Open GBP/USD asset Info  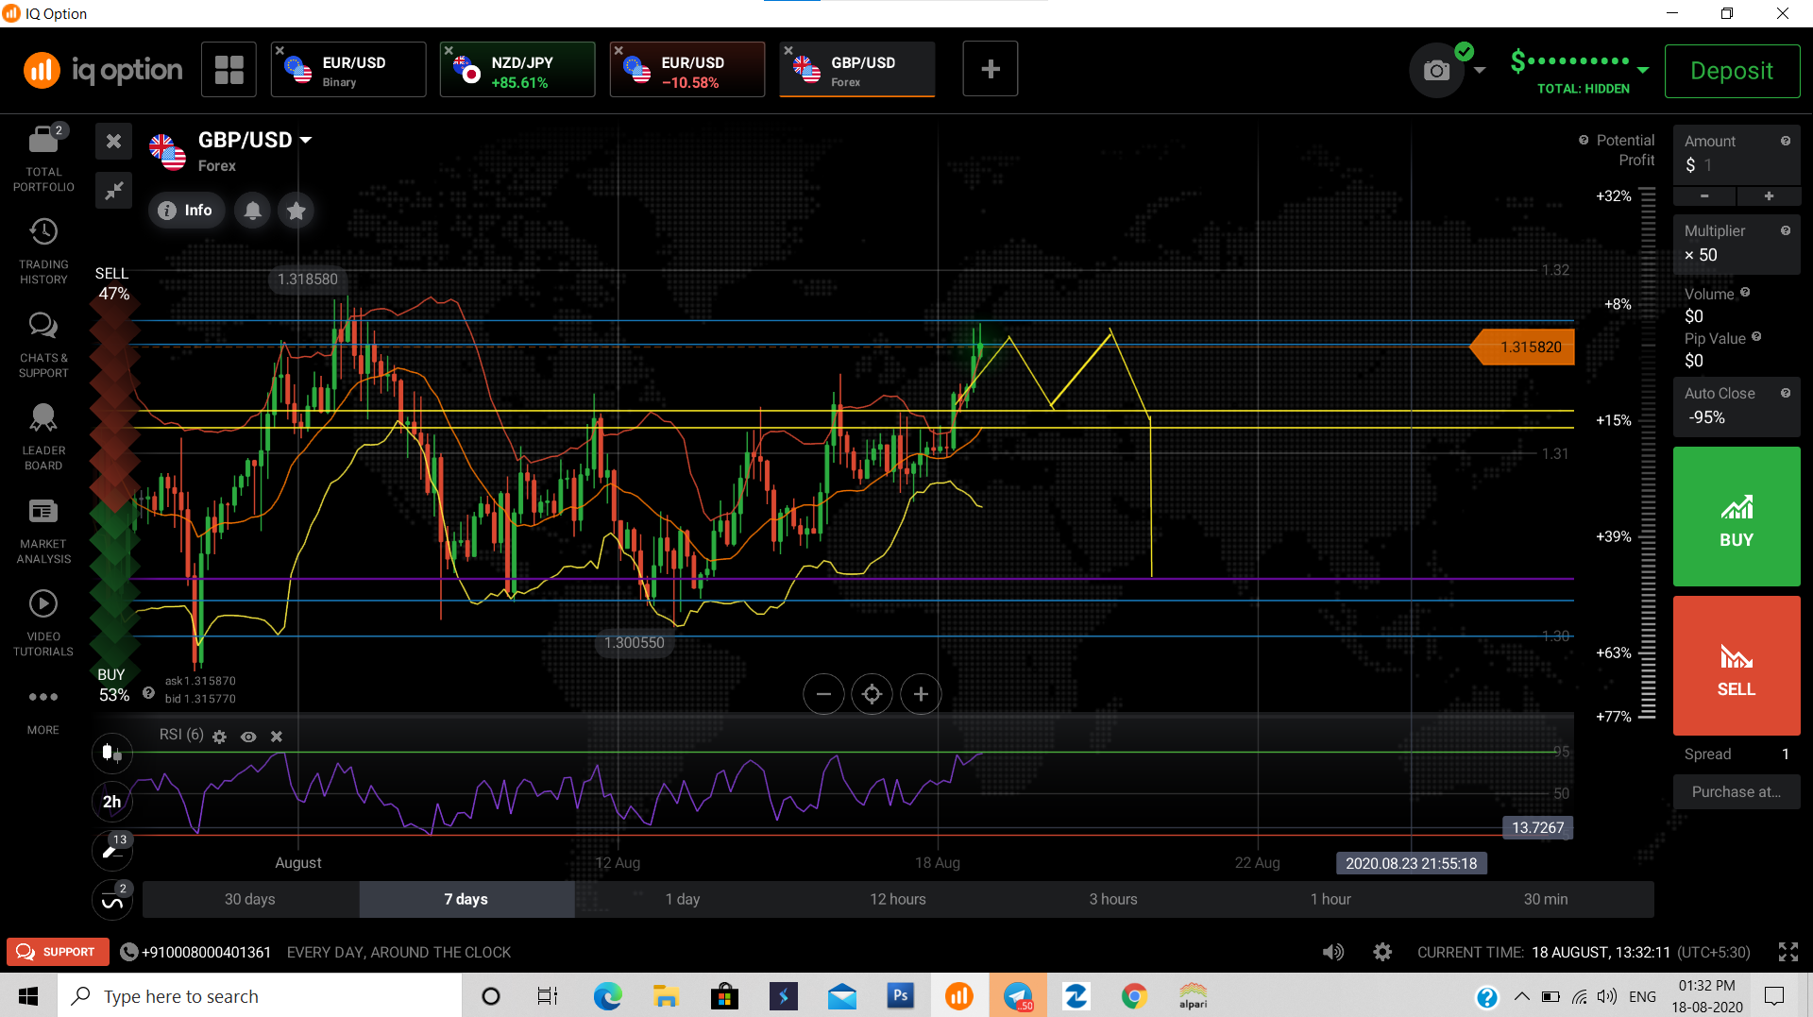point(186,211)
